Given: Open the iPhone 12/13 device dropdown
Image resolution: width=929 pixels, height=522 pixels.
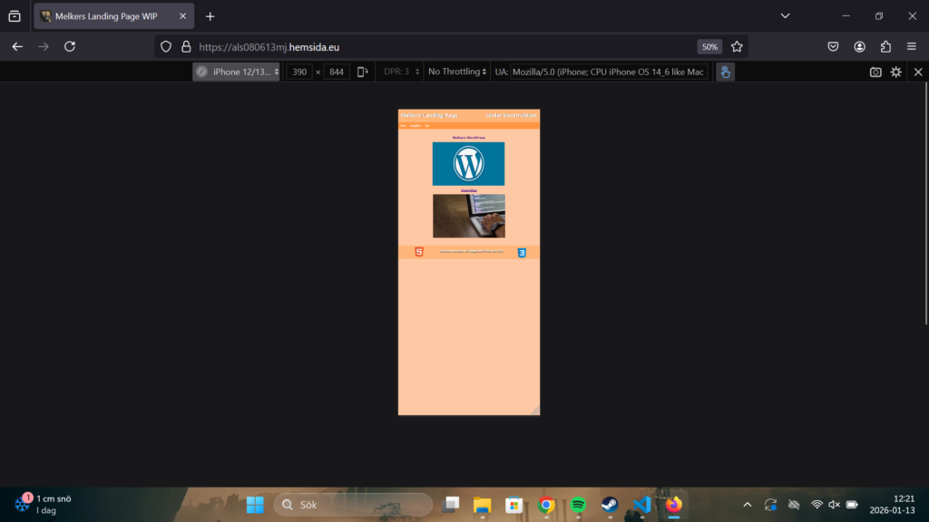Looking at the screenshot, I should tap(236, 72).
